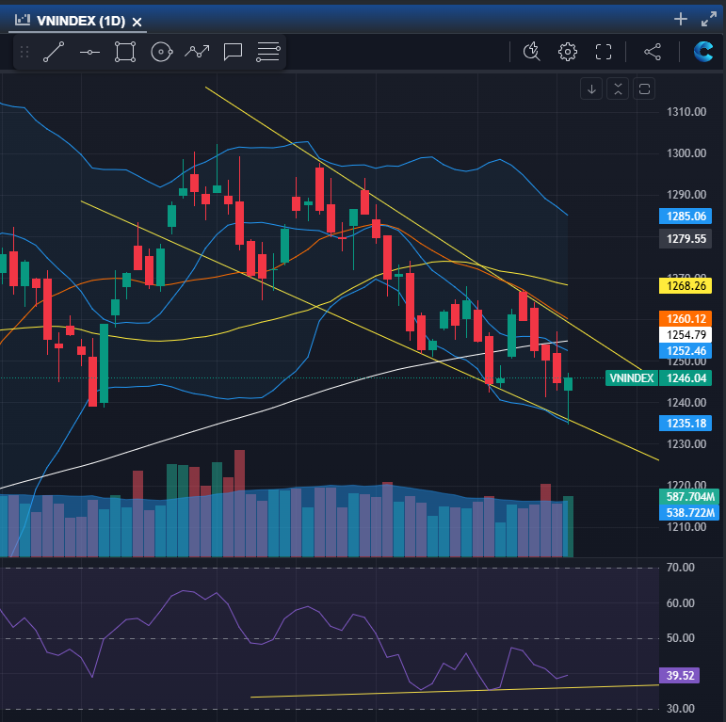This screenshot has height=722, width=726.
Task: Share the chart
Action: tap(652, 52)
